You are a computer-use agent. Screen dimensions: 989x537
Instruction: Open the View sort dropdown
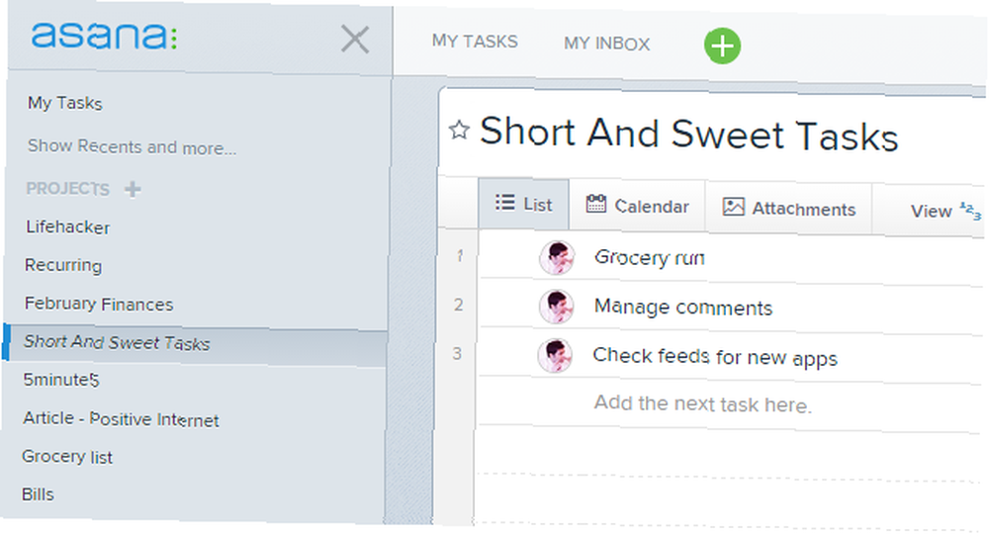pos(945,211)
